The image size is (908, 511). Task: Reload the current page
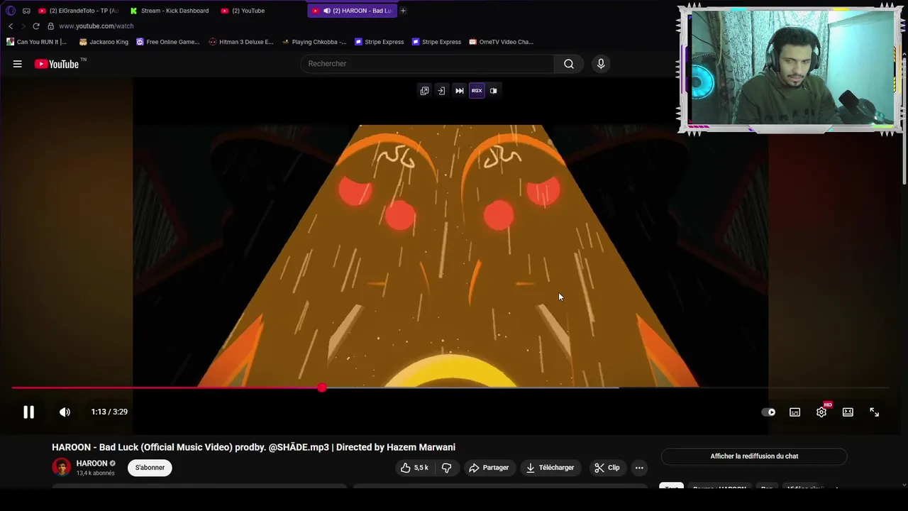tap(36, 26)
